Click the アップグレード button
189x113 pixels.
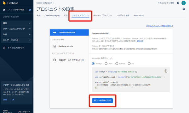[24, 111]
